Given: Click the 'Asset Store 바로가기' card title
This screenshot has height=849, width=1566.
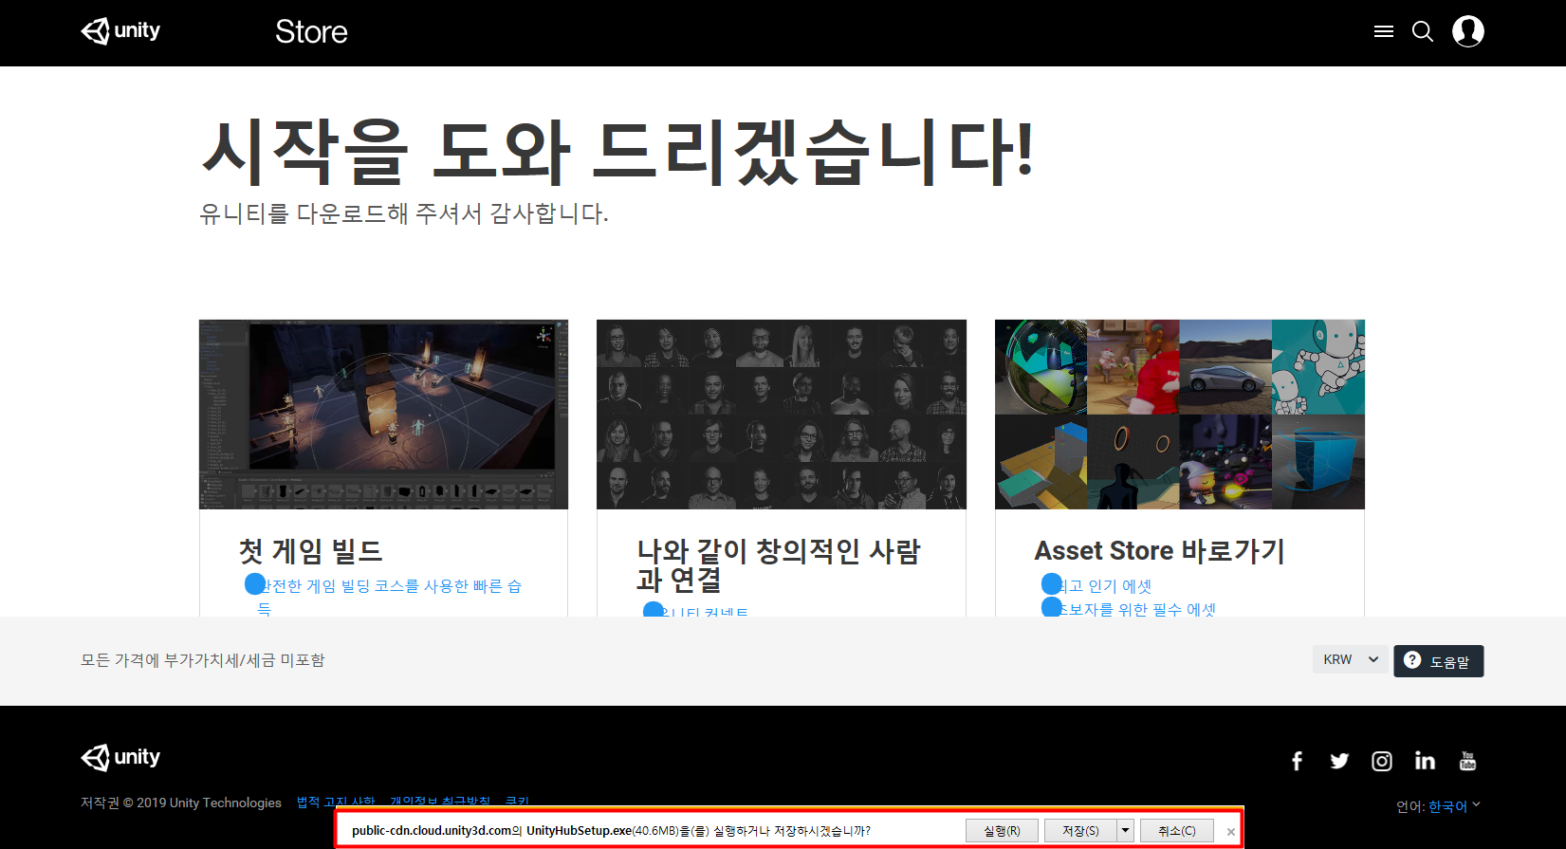Looking at the screenshot, I should 1159,551.
